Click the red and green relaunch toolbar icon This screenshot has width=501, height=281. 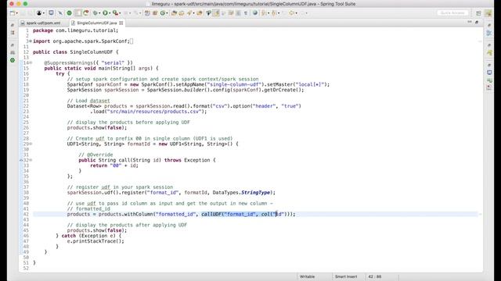(86, 13)
